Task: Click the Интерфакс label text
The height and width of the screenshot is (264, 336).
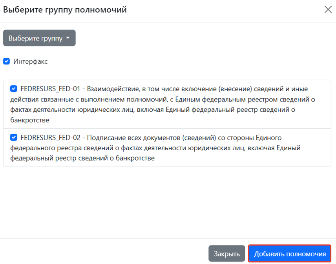Action: tap(30, 61)
